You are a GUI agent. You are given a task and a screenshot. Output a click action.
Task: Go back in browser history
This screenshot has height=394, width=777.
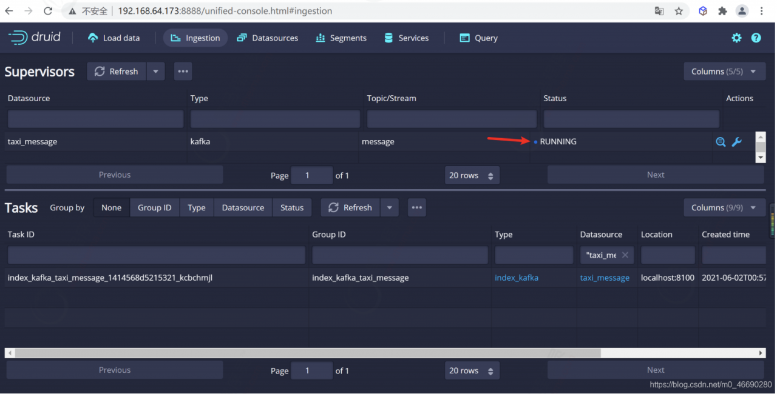(8, 11)
